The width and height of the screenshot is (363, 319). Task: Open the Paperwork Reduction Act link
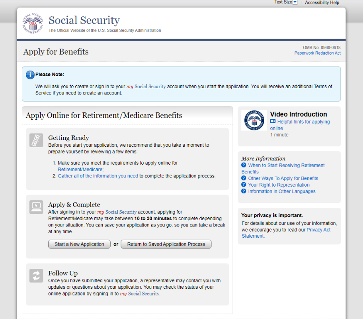317,53
